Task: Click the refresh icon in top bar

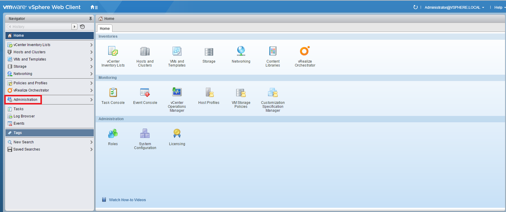Action: pos(416,7)
